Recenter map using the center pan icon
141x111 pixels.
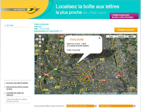(x=40, y=39)
